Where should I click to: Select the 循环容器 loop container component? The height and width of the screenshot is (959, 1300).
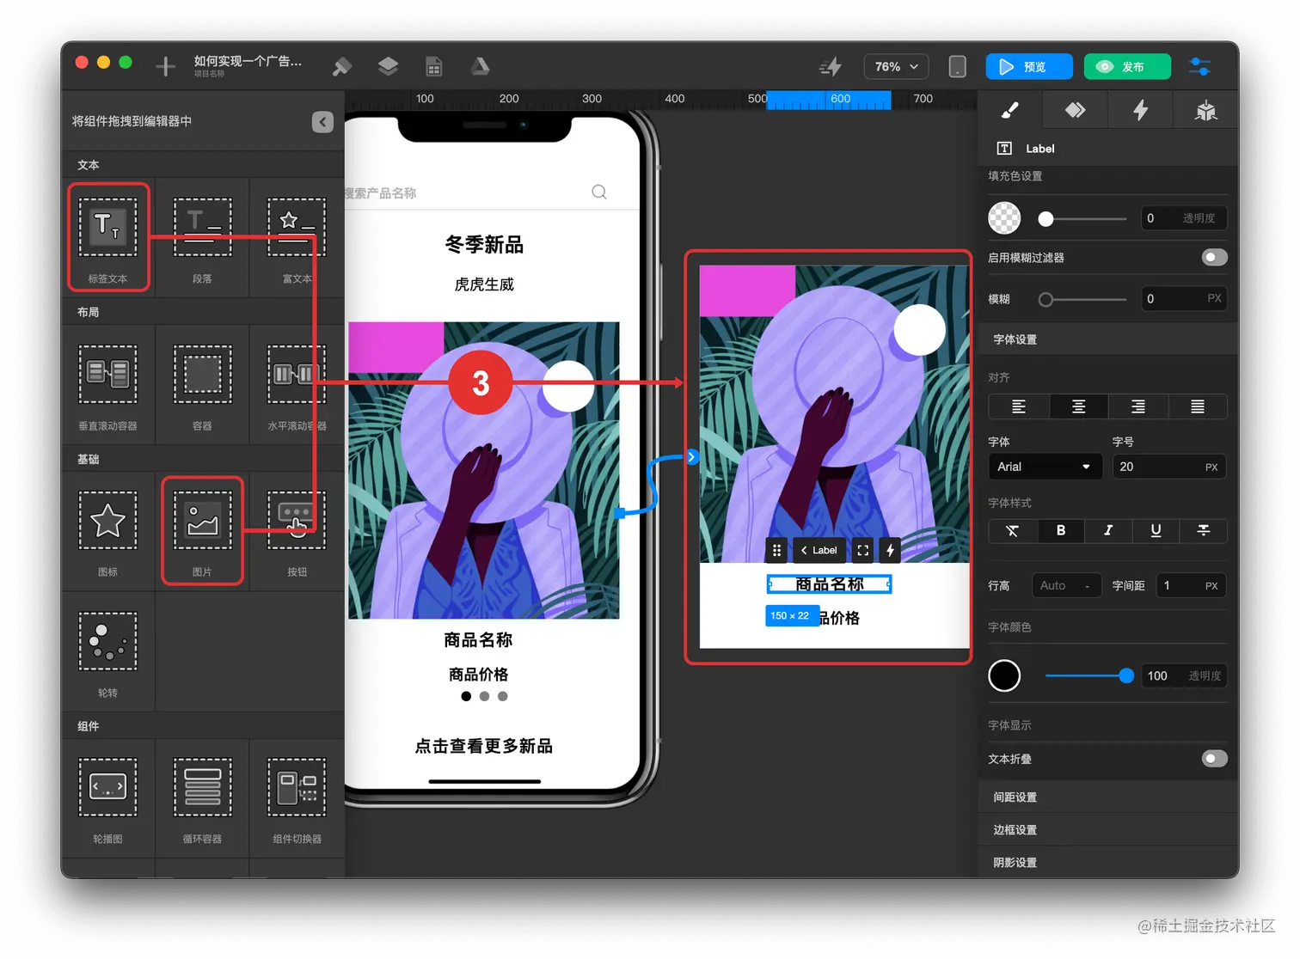tap(202, 797)
